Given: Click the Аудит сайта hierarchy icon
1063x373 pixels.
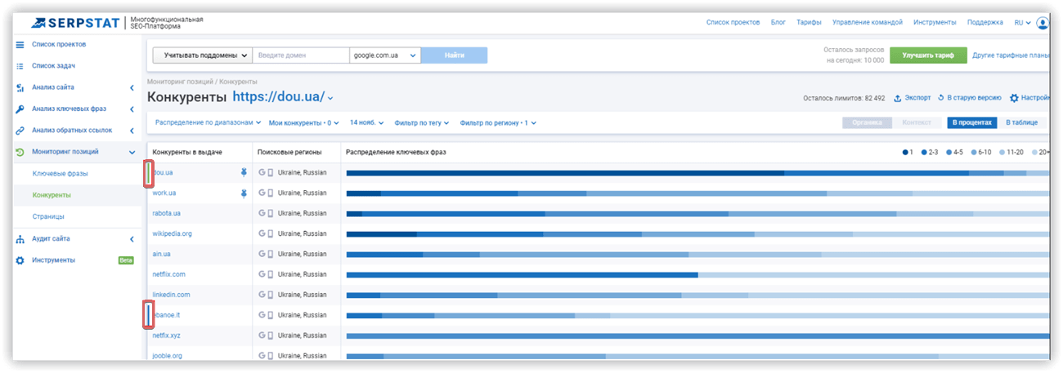Looking at the screenshot, I should tap(20, 239).
